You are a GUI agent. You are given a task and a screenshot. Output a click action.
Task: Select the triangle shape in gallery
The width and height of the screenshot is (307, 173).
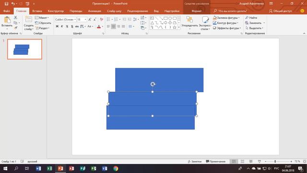(152, 23)
